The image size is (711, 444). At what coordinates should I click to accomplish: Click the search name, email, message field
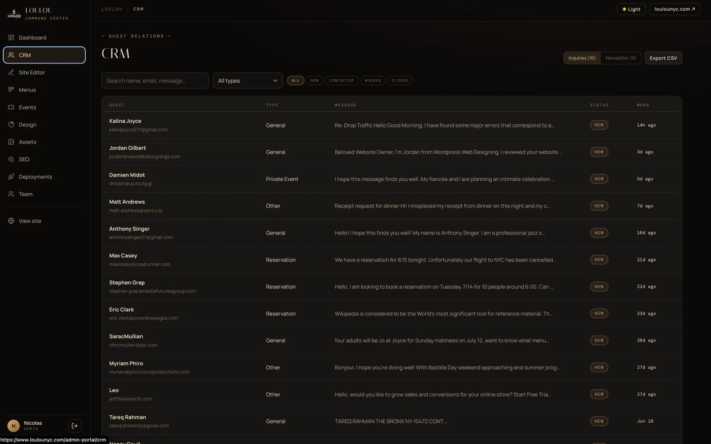[x=155, y=80]
